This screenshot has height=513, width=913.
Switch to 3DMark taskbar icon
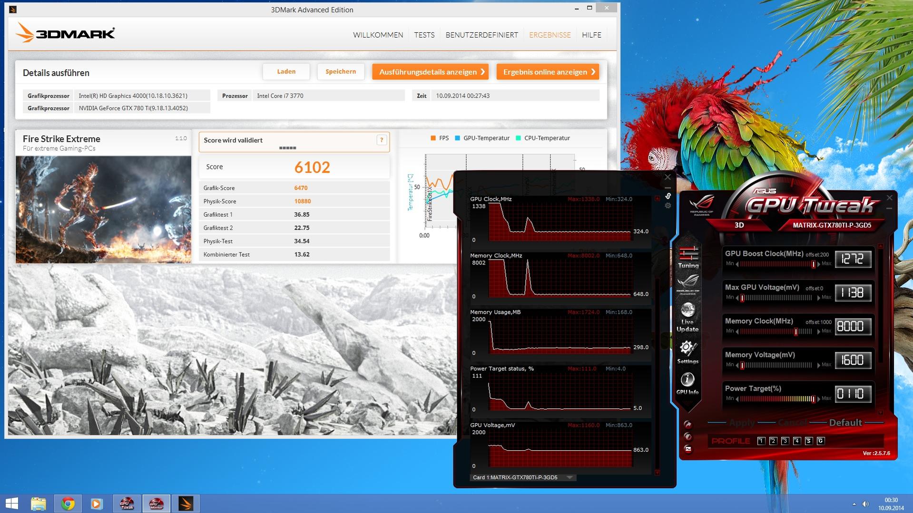(186, 503)
